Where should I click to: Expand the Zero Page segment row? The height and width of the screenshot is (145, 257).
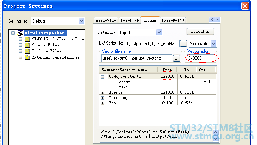pos(102,98)
